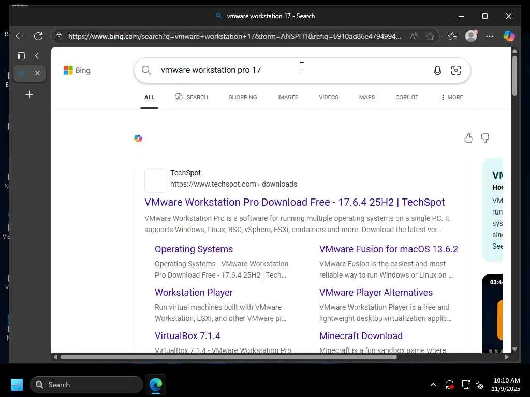This screenshot has height=397, width=530.
Task: Switch to the SEARCH tab
Action: click(x=192, y=97)
